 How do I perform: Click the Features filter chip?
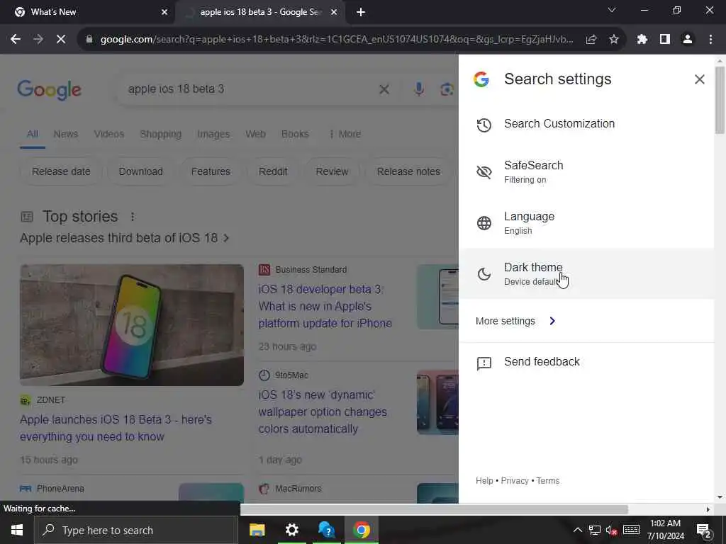pyautogui.click(x=211, y=171)
